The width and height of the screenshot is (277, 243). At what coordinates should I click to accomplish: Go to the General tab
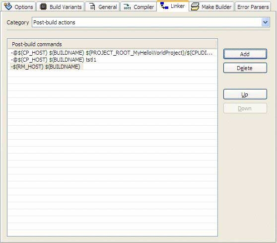[x=102, y=6]
